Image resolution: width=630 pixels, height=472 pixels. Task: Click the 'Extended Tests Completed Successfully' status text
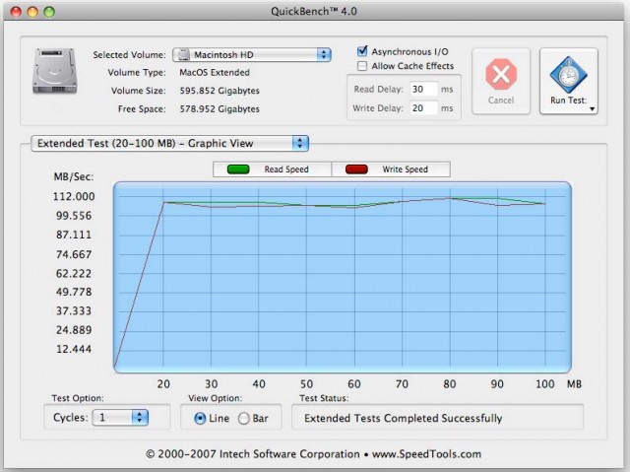[x=403, y=418]
